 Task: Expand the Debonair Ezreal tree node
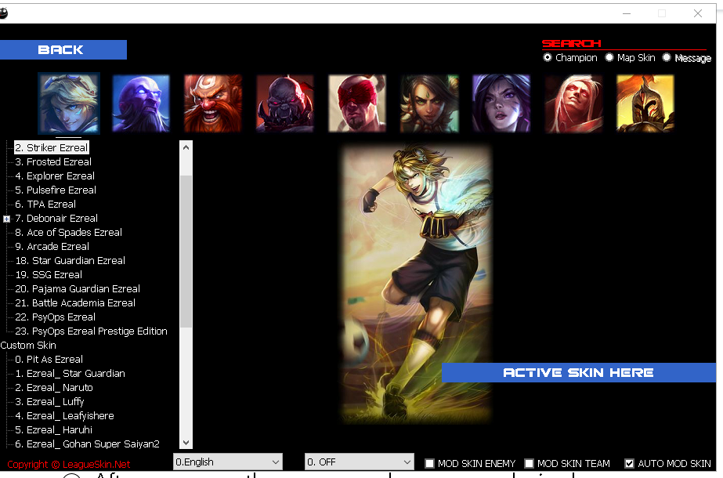[6, 219]
